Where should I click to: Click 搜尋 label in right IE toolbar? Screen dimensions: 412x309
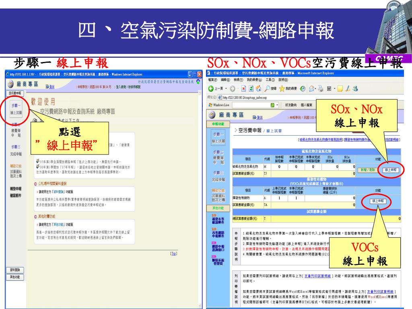click(x=274, y=89)
